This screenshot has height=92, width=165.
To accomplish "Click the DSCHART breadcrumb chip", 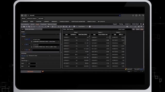I will (x=41, y=19).
